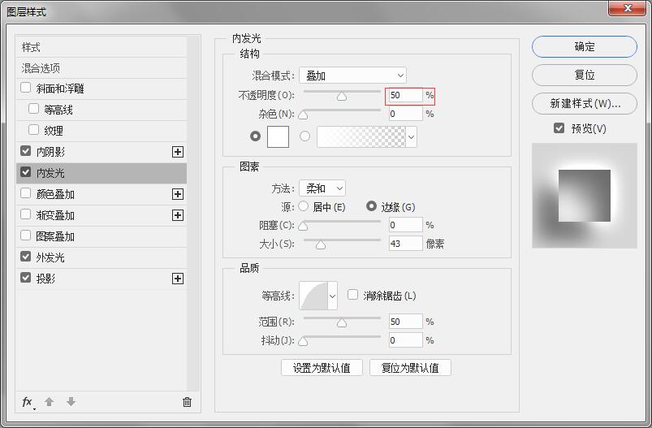Open the 混合模式 dropdown showing 叠加
This screenshot has width=652, height=428.
[352, 76]
